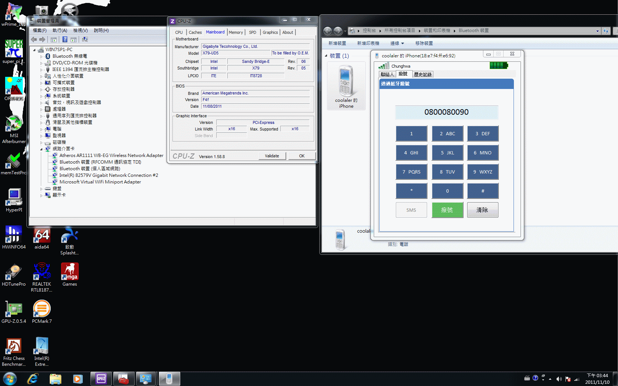Launch MSI Afterburner from the desktop
The height and width of the screenshot is (386, 618).
click(14, 129)
